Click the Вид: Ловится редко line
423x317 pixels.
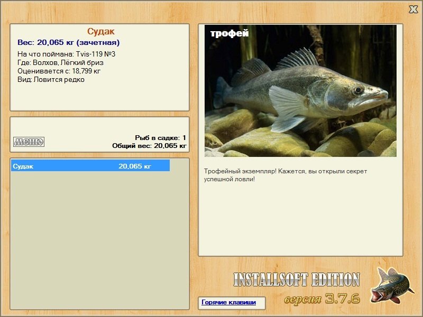[51, 80]
